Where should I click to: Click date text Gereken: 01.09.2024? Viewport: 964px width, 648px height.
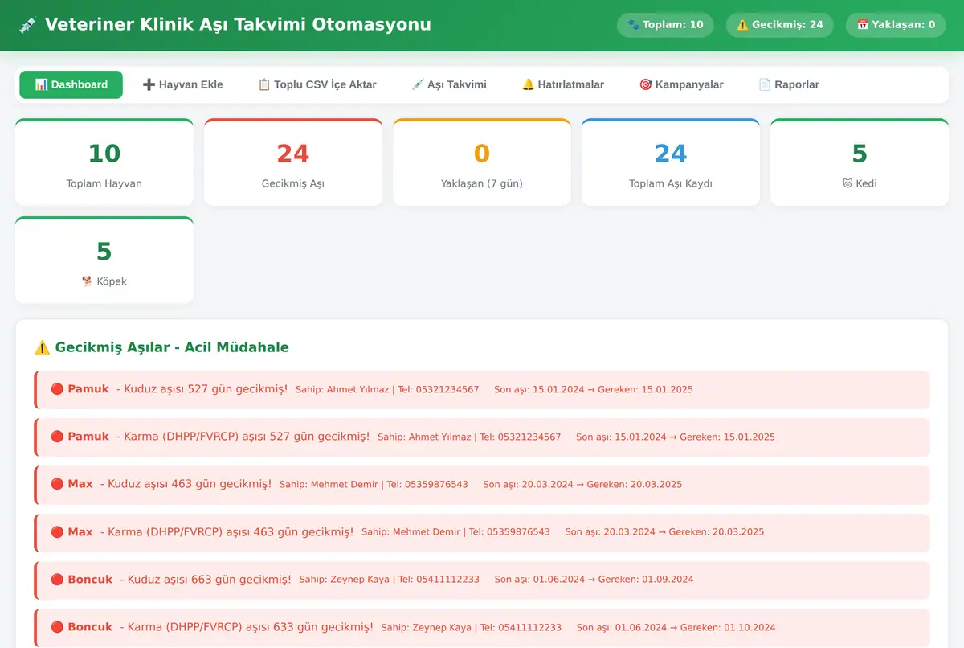coord(646,580)
